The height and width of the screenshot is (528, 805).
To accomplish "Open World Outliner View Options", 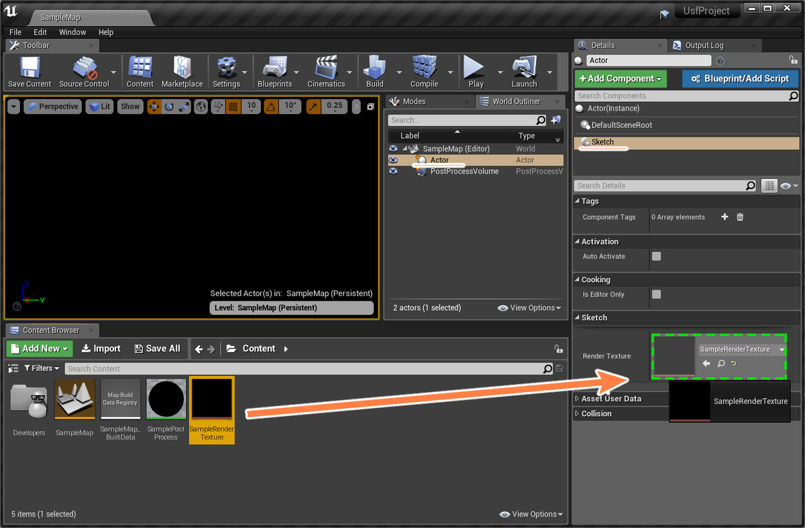I will tap(530, 308).
